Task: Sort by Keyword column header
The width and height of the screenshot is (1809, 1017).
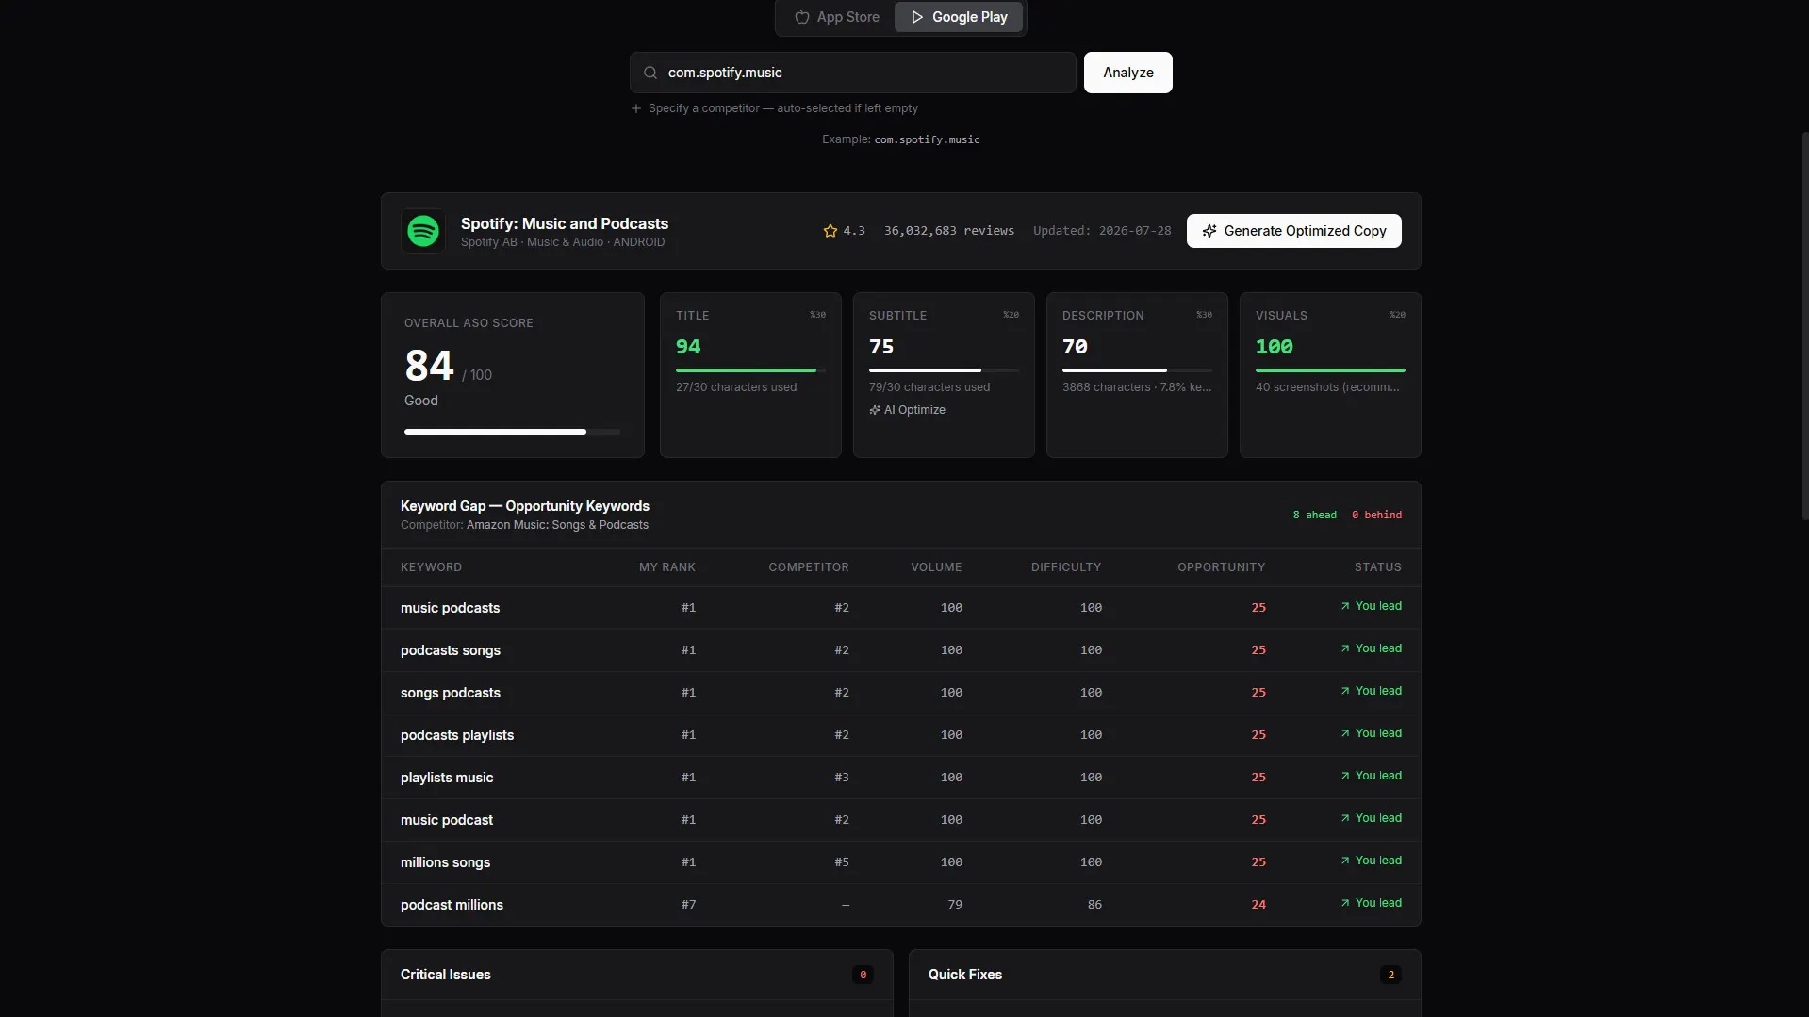Action: 431,567
